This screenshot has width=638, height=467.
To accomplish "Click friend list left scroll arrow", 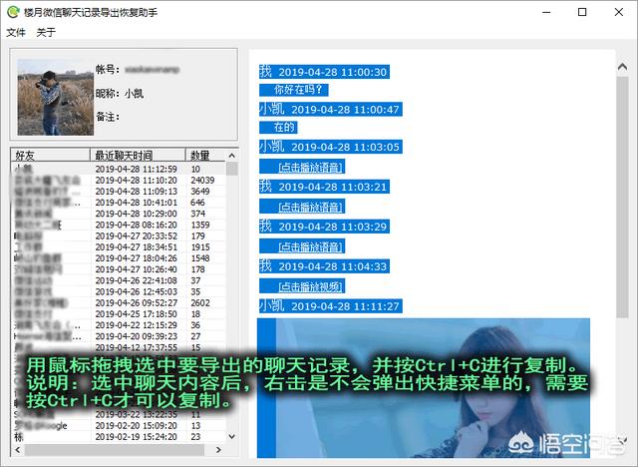I will 18,450.
